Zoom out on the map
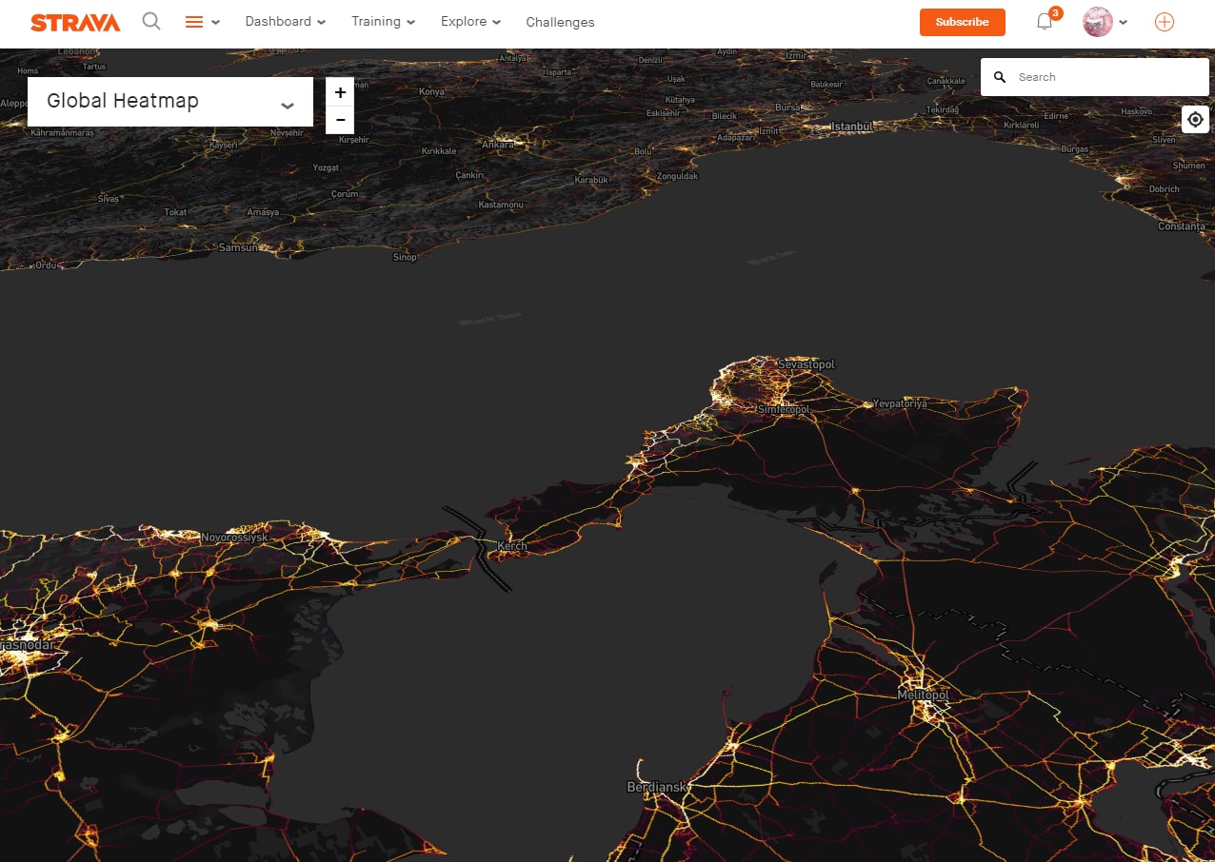Screen dimensions: 1215x862 (340, 120)
